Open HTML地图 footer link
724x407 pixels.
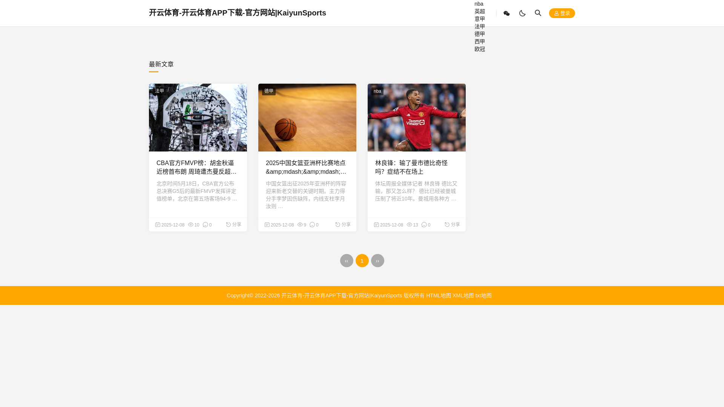pos(439,295)
